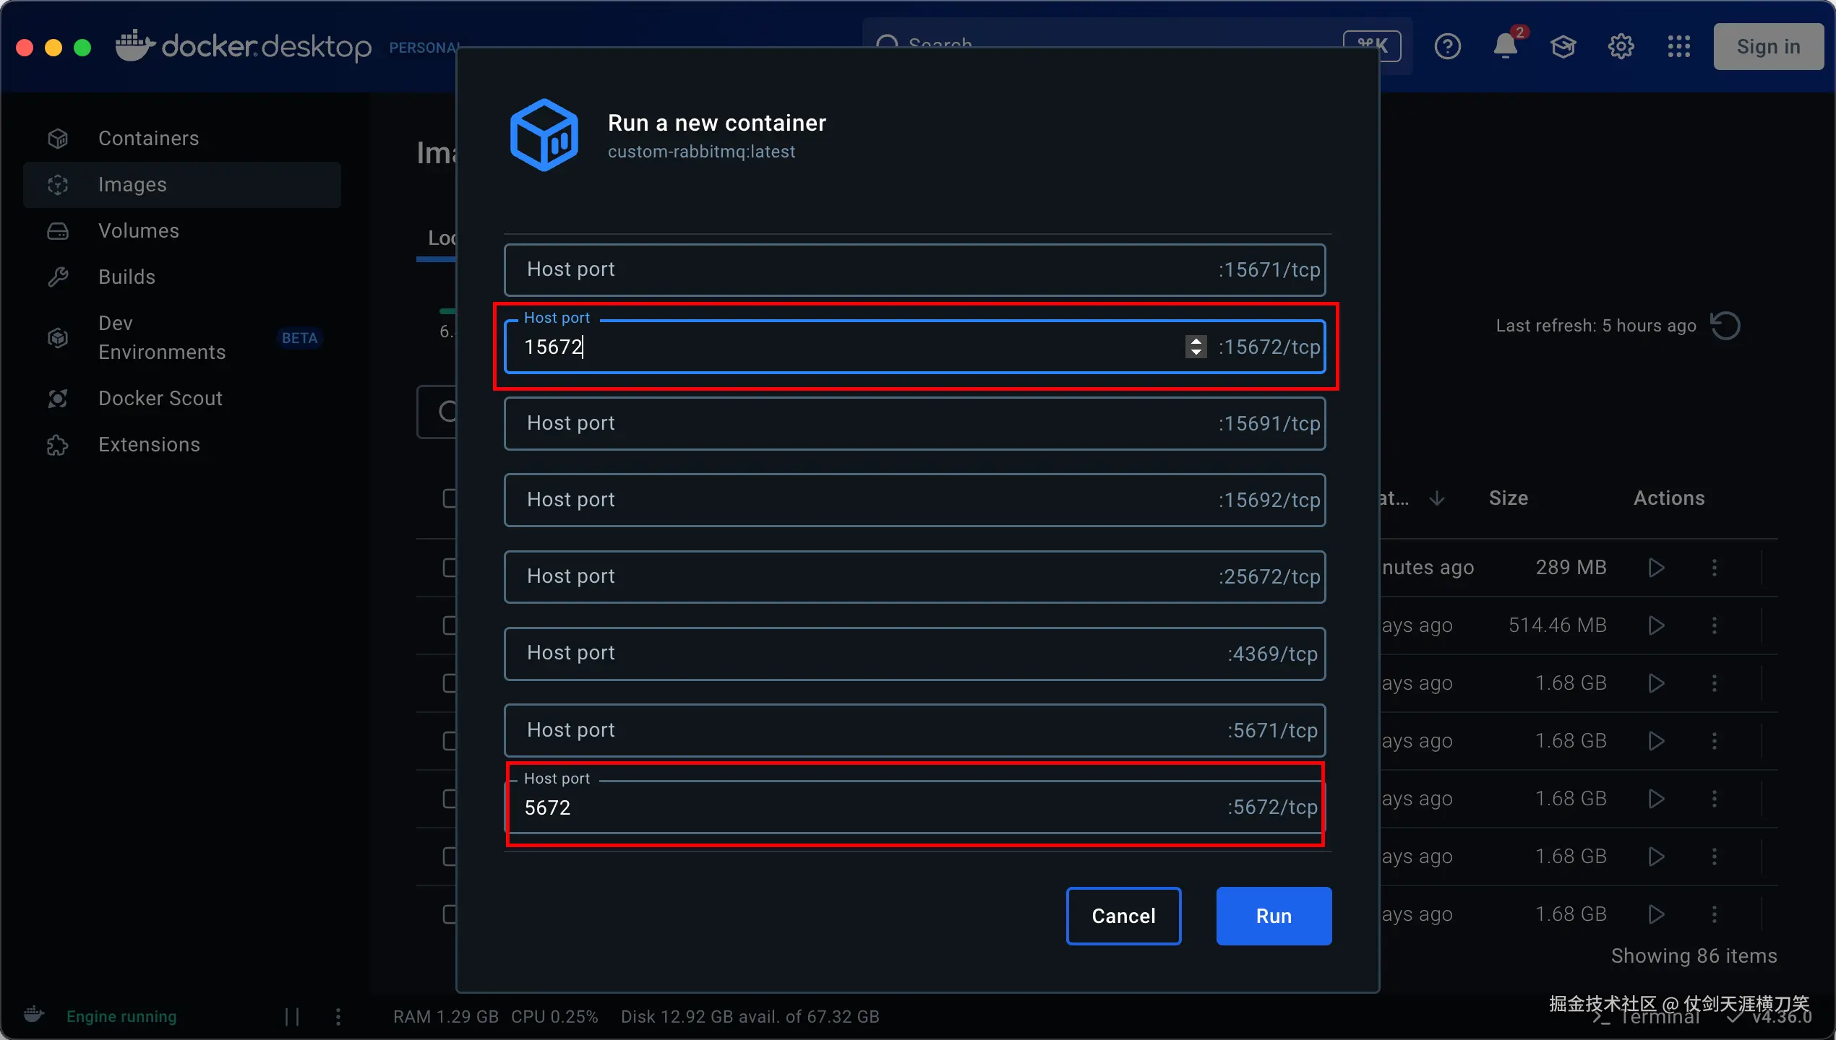Screen dimensions: 1836x1040
Task: Open the Learning center graduation cap icon
Action: [1563, 47]
